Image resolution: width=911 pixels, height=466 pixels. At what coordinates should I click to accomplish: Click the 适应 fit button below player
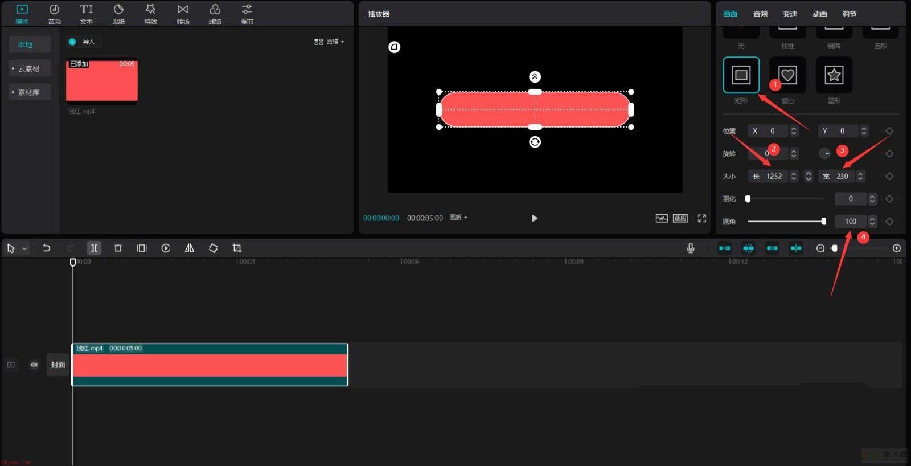680,218
